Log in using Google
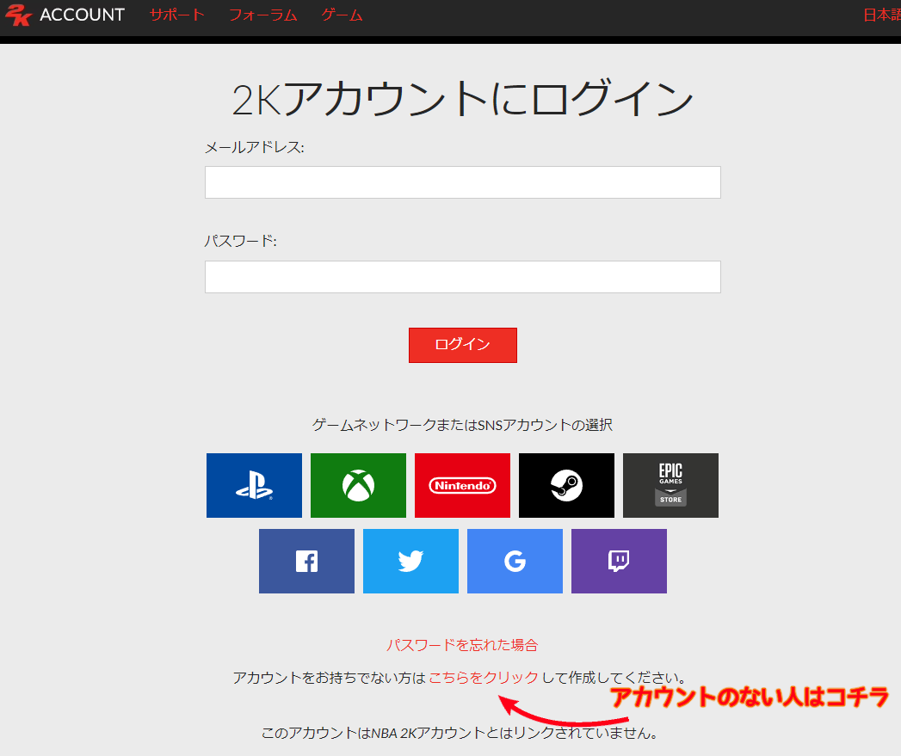This screenshot has width=901, height=756. click(515, 561)
